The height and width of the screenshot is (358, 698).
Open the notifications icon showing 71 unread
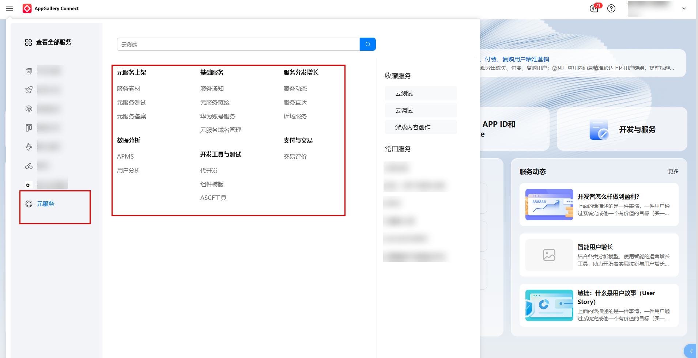pos(593,8)
